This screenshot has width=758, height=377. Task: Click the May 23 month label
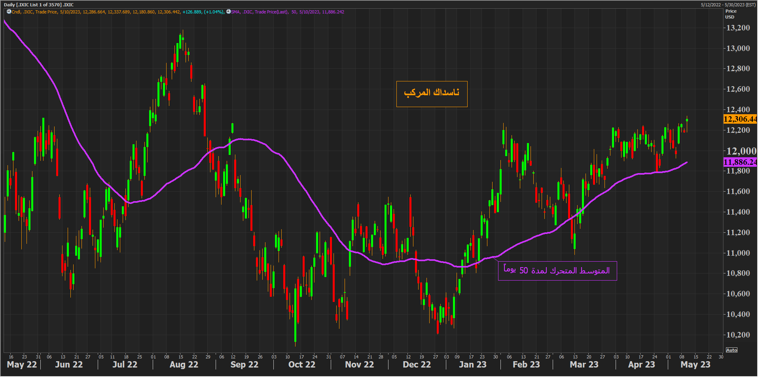[x=695, y=365]
